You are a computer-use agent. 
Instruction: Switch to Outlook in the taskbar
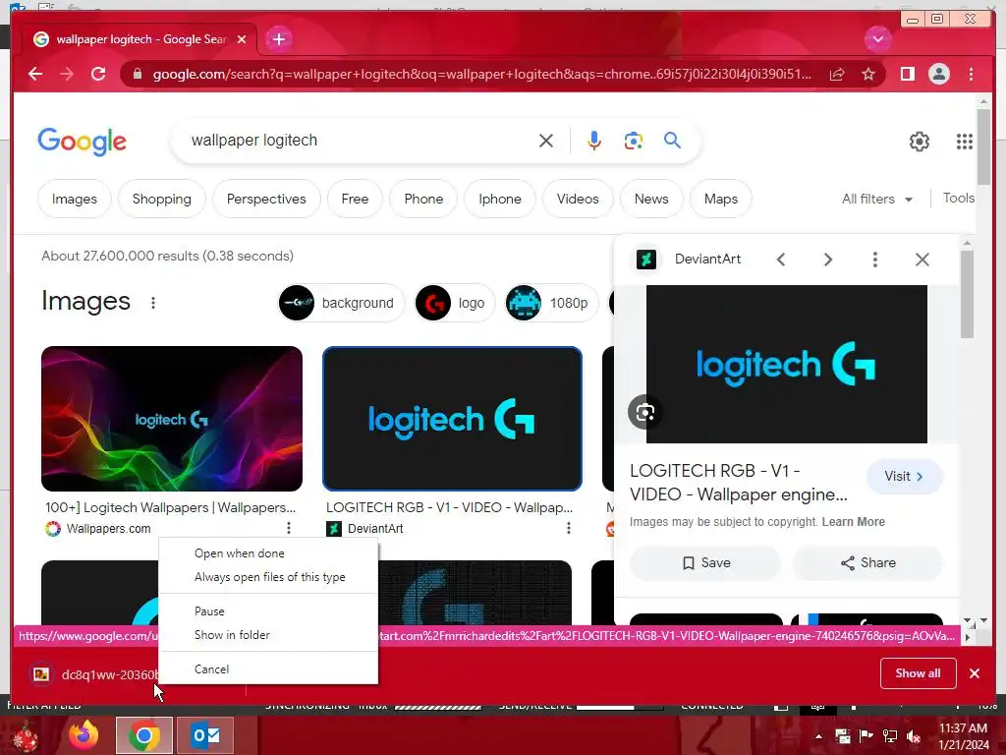[205, 735]
